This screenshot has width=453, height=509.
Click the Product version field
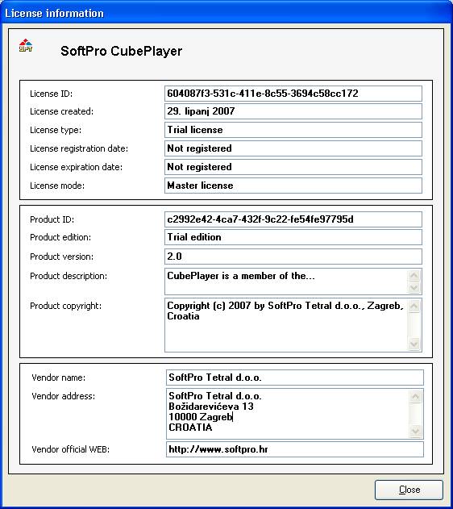point(293,257)
